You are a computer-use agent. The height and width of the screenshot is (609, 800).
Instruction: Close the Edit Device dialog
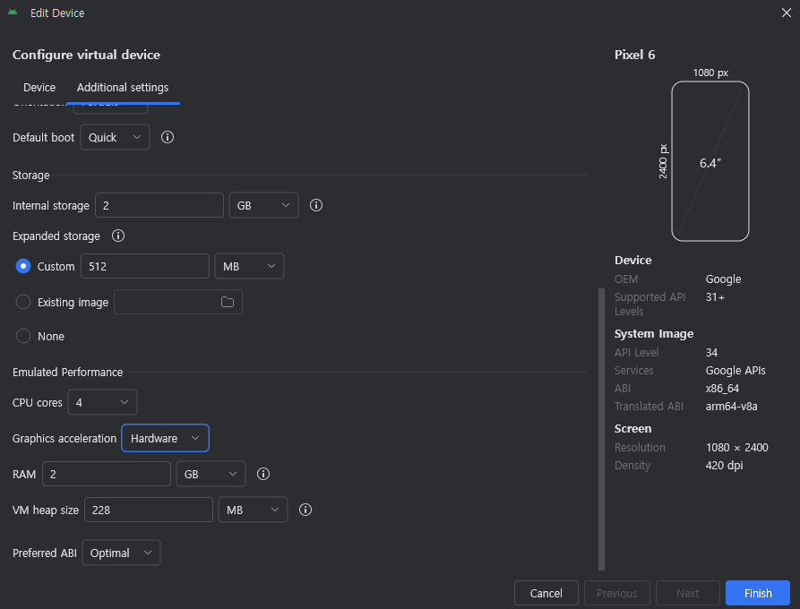click(787, 13)
